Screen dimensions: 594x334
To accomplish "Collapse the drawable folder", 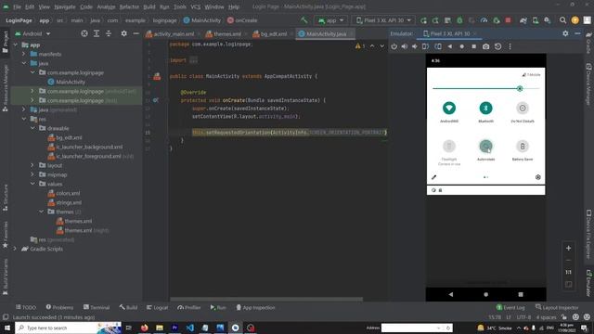I will coord(33,128).
